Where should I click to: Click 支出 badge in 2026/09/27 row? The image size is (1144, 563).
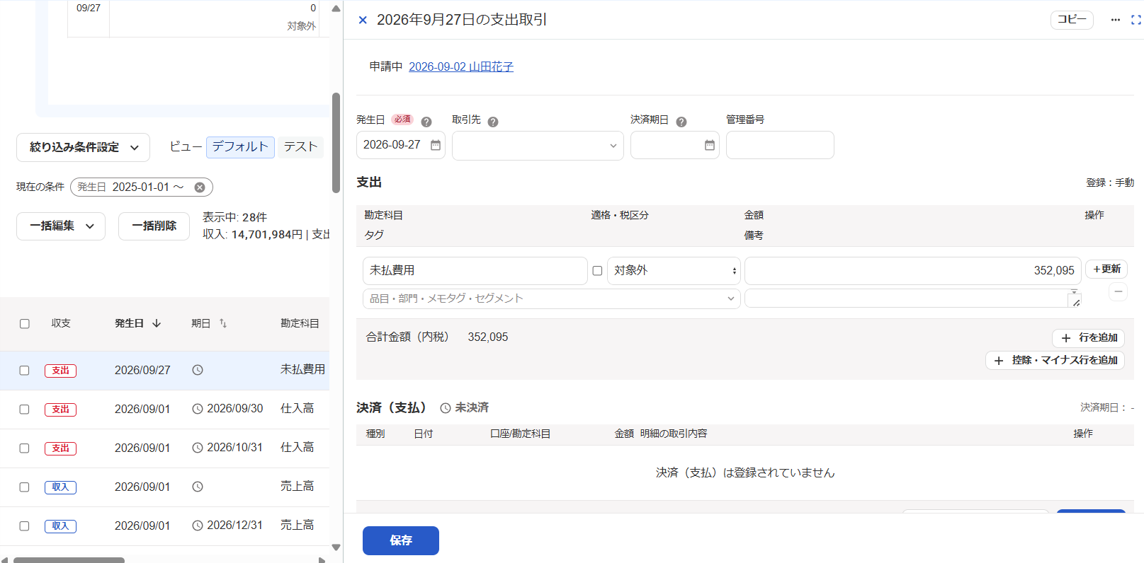60,371
